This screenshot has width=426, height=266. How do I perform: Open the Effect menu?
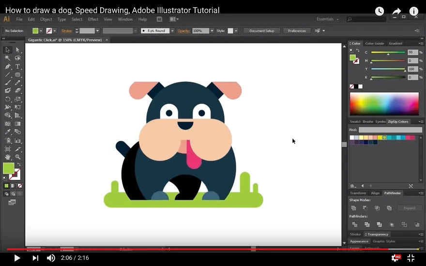point(93,19)
